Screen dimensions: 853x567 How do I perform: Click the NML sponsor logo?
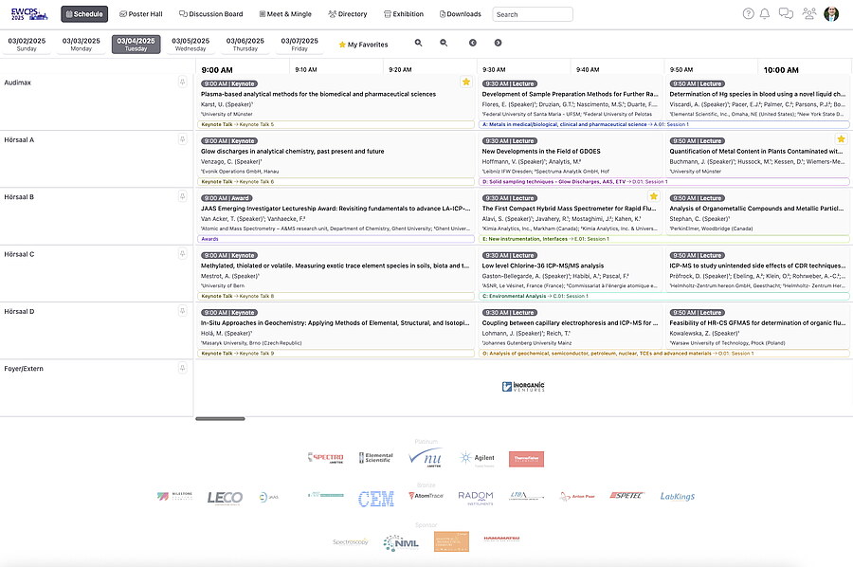[401, 542]
